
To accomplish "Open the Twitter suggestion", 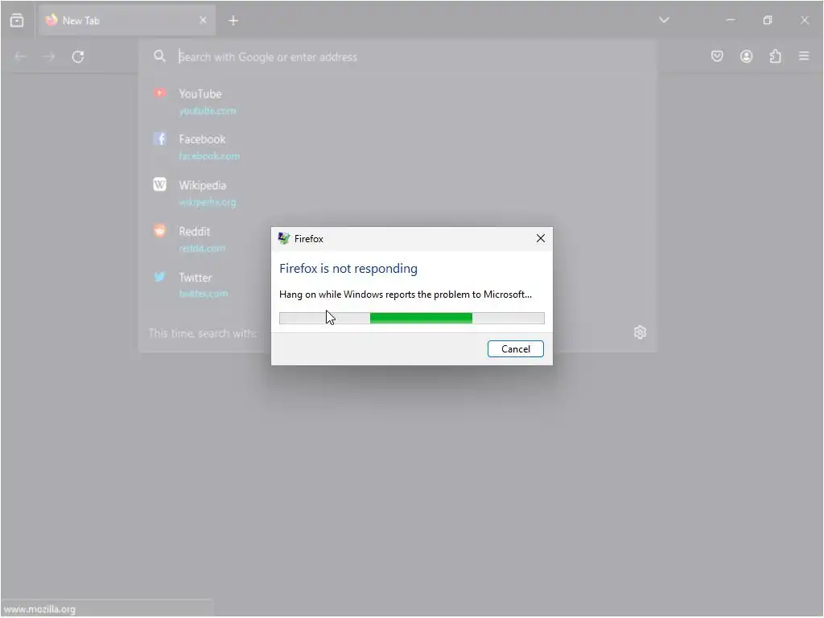I will click(196, 278).
